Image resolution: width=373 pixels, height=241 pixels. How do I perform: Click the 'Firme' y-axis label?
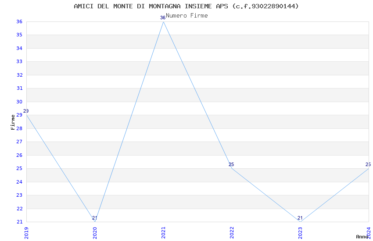click(x=13, y=122)
